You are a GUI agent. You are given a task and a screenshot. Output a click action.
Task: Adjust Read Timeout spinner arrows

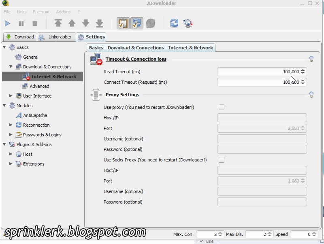click(x=303, y=72)
